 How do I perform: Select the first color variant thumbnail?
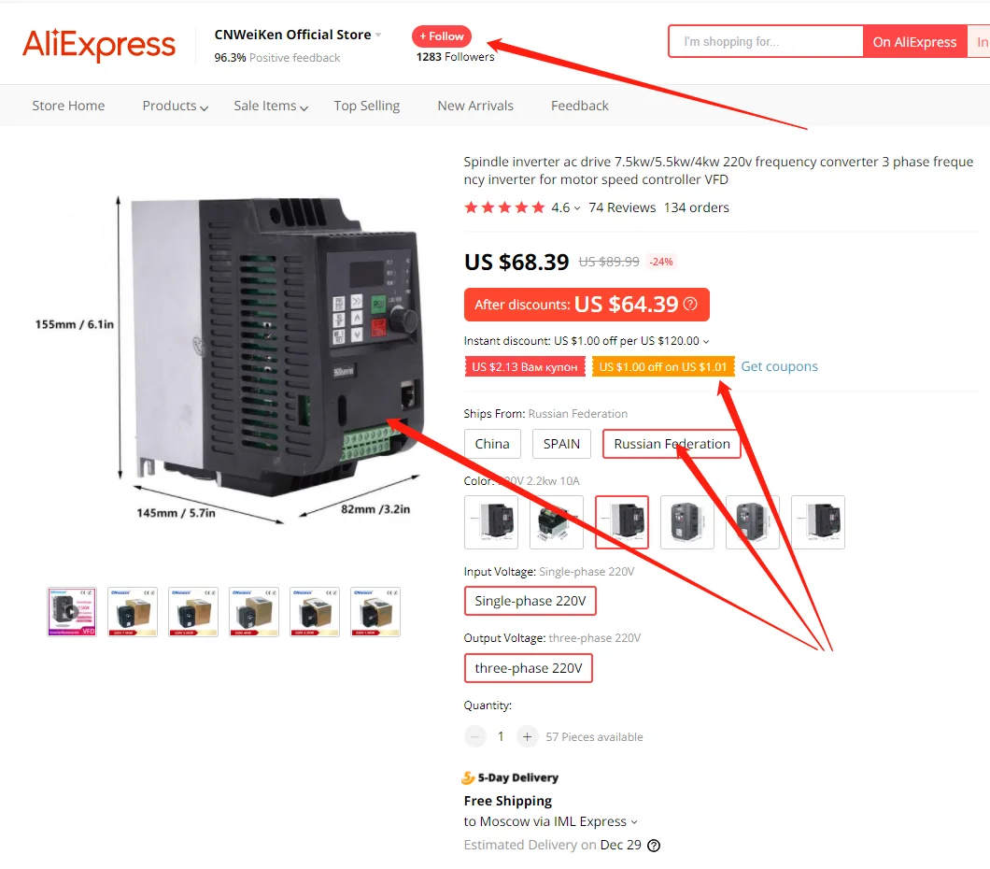coord(491,522)
